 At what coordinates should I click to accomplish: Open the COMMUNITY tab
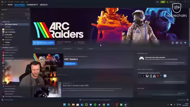[32, 5]
